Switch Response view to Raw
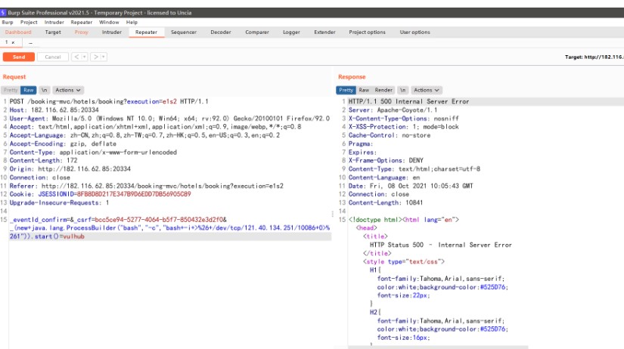 point(364,90)
